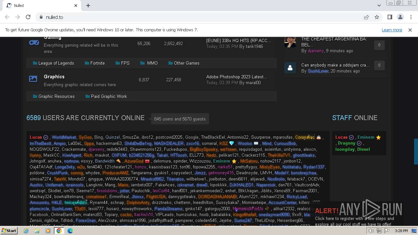Click the folder icon beside League of Legends
The height and width of the screenshot is (235, 418).
[35, 63]
